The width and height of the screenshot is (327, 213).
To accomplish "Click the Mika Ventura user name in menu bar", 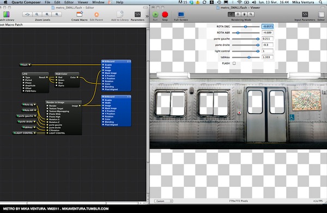I will 303,2.
